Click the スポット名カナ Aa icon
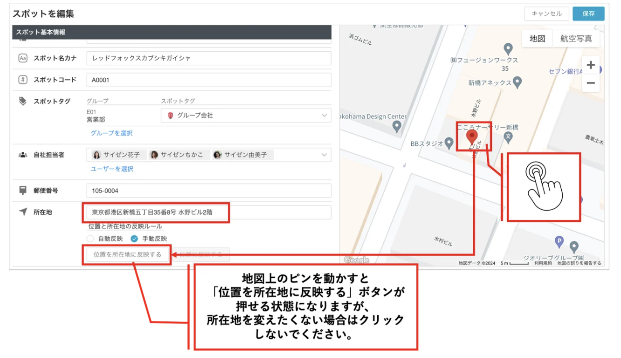 coord(23,58)
